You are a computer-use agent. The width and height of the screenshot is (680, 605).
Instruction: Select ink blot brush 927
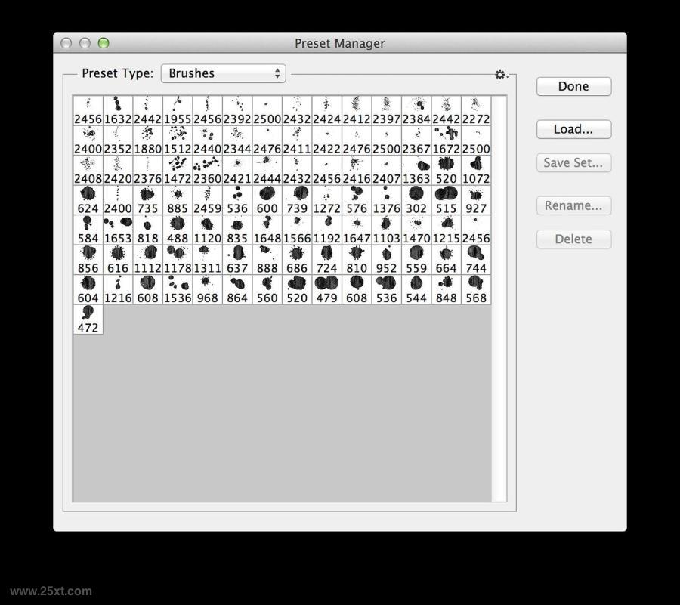[476, 201]
